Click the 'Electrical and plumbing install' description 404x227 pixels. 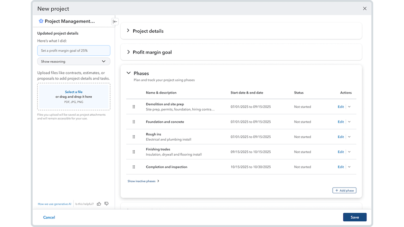pyautogui.click(x=168, y=140)
